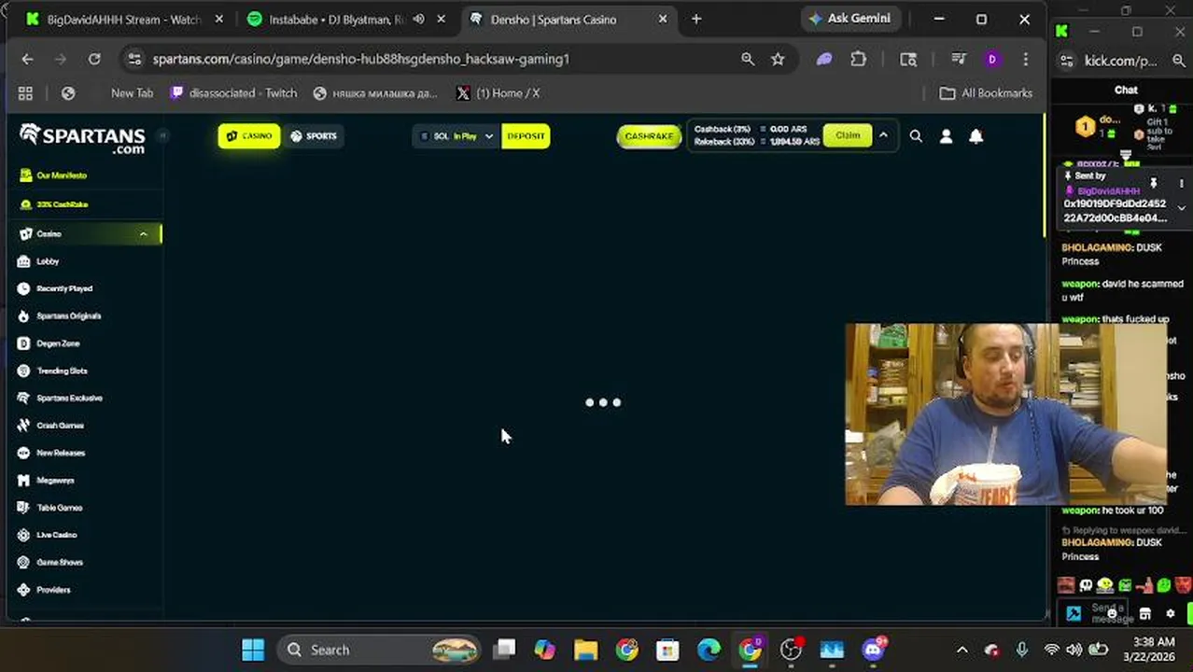
Task: Show hidden icons in the system tray
Action: (x=962, y=650)
